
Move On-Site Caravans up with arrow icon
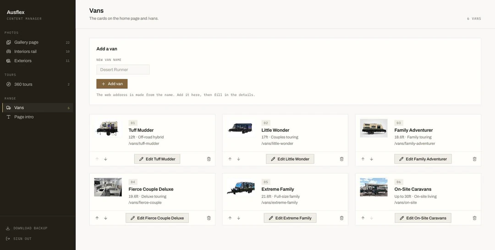[363, 218]
